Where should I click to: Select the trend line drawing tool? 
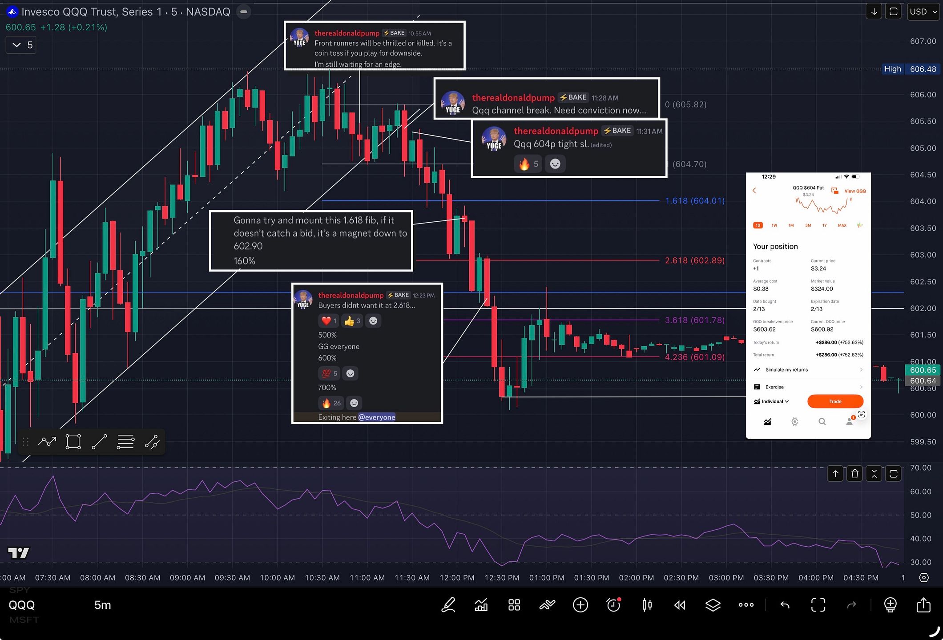coord(99,442)
